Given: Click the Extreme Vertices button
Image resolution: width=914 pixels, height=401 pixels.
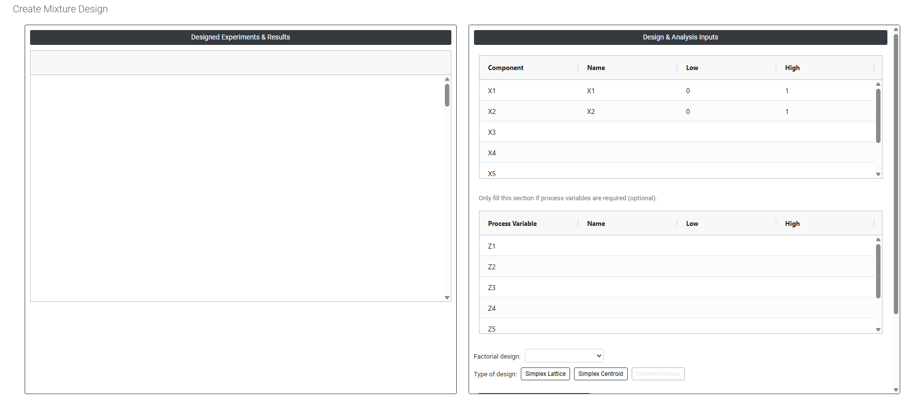Looking at the screenshot, I should click(658, 374).
